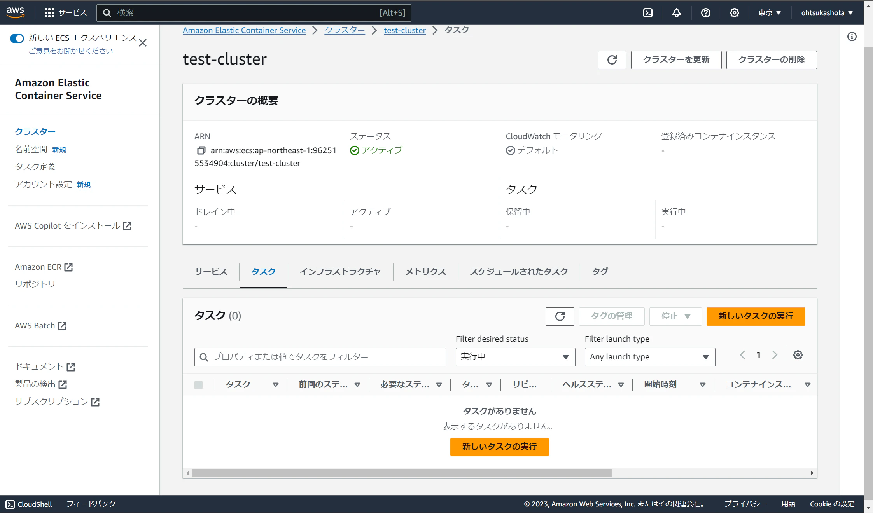
Task: Sort by 前回のステ... column arrow
Action: click(357, 385)
